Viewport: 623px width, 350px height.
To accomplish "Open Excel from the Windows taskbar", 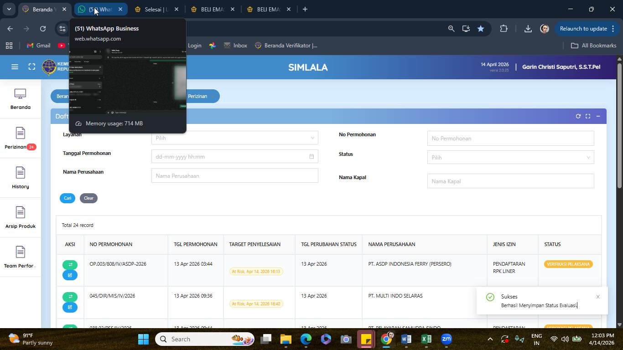I will 426,339.
